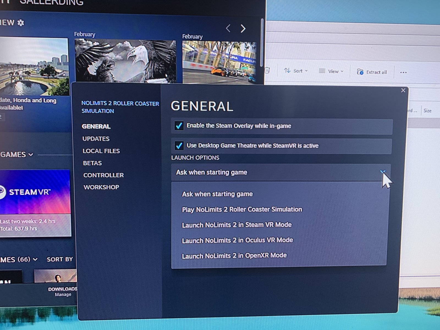440x330 pixels.
Task: Go to the Workshop tab
Action: point(101,187)
